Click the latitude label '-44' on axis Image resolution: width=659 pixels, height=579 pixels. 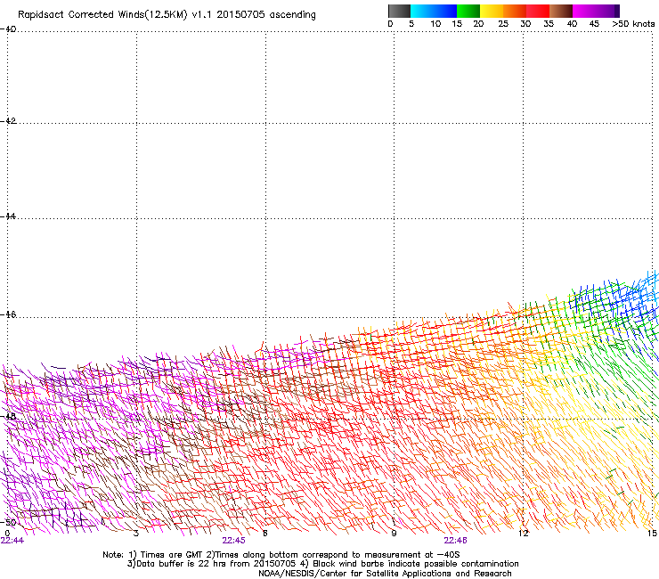pyautogui.click(x=8, y=216)
